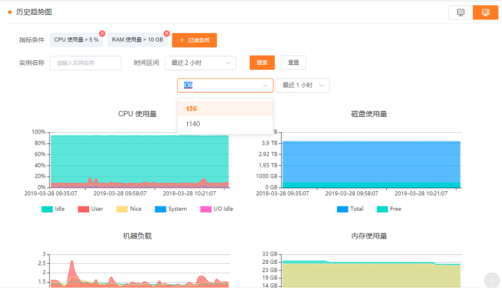
Task: Click the 历史趋势图 section heading
Action: tap(34, 12)
